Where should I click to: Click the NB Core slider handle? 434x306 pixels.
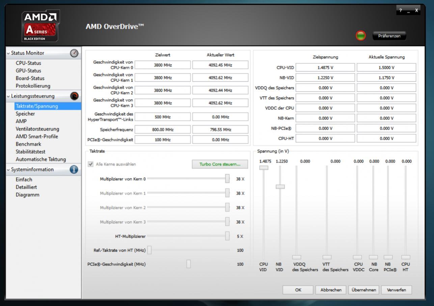(x=373, y=257)
